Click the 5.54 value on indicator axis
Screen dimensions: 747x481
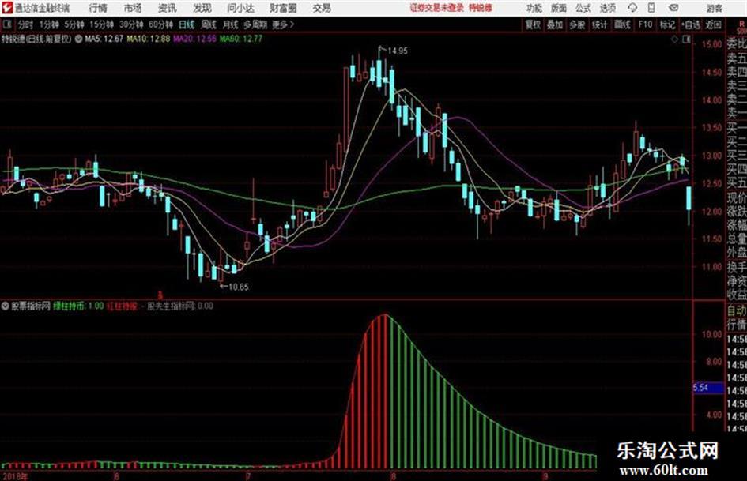pos(700,388)
